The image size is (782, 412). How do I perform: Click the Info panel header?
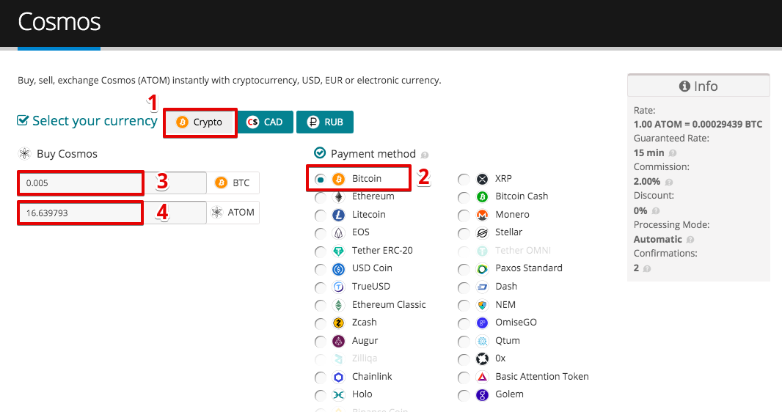[698, 87]
